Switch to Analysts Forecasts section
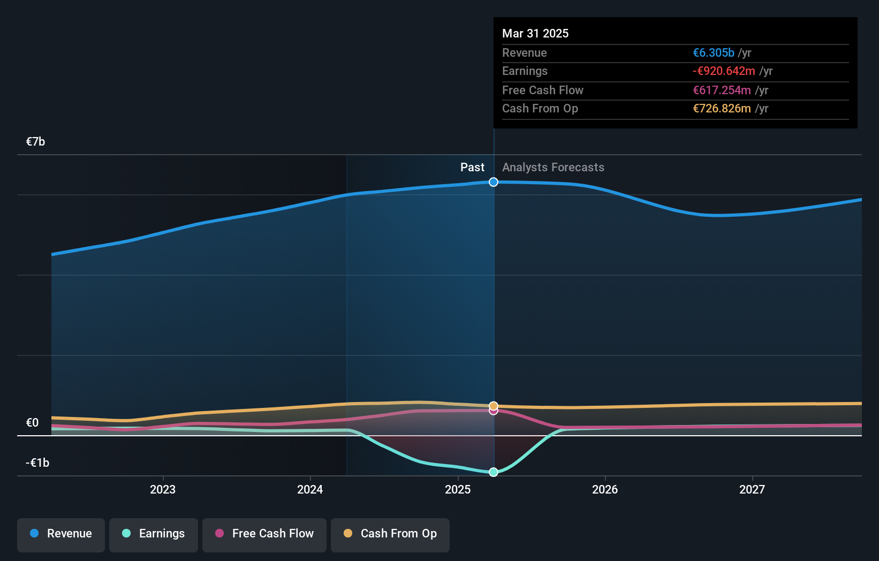Image resolution: width=879 pixels, height=561 pixels. [x=553, y=167]
